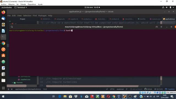Open Rhythmbox in the dock
The width and height of the screenshot is (176, 99).
click(3, 24)
